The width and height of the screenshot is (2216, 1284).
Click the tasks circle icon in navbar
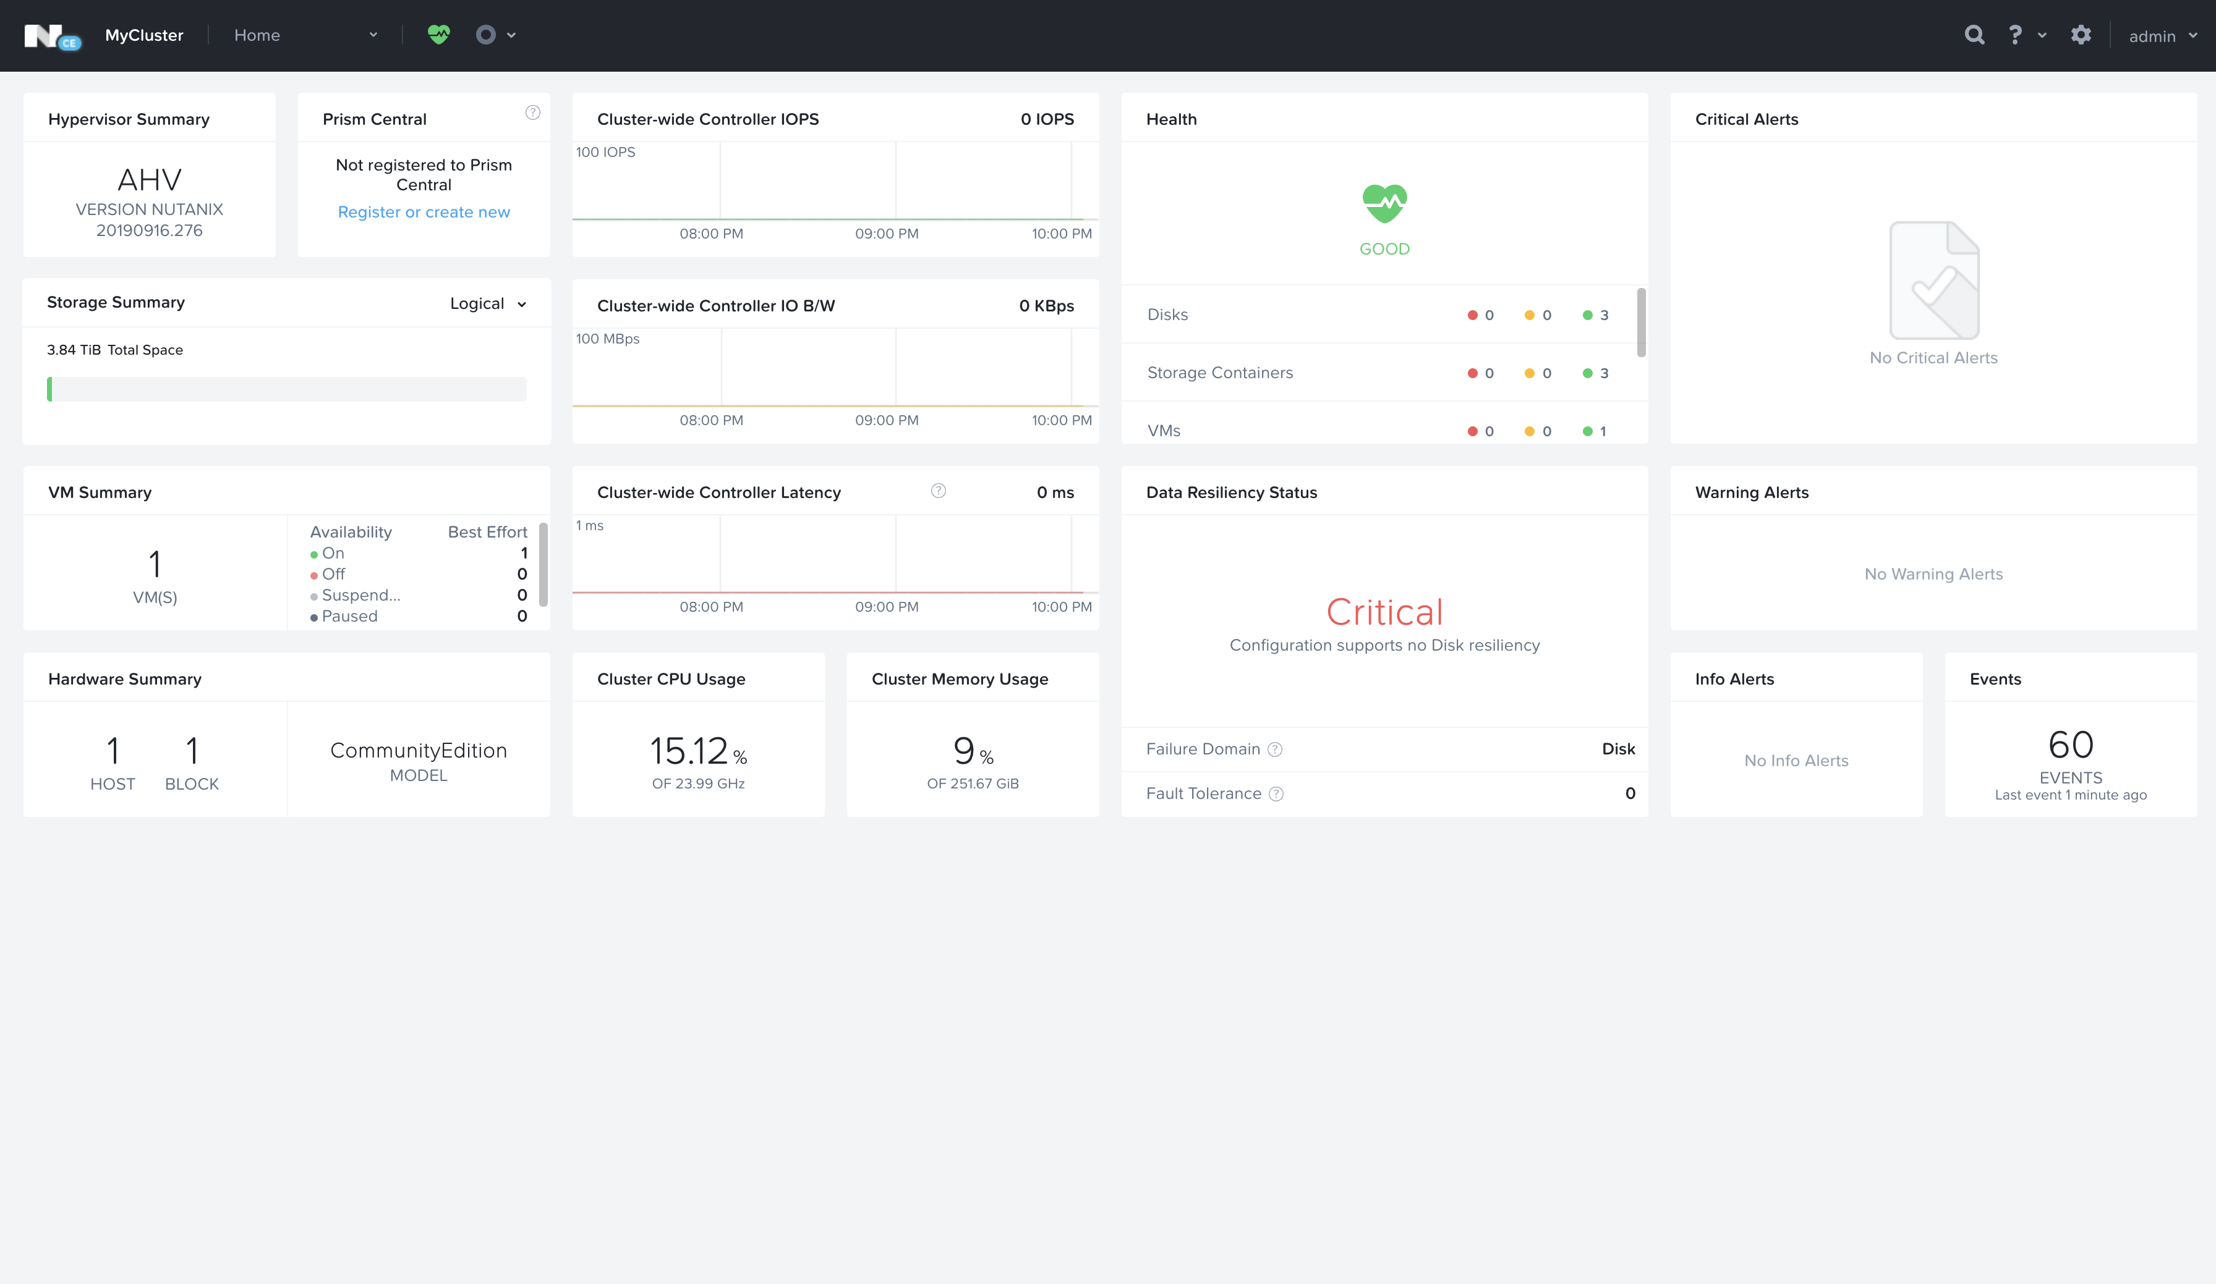tap(486, 34)
